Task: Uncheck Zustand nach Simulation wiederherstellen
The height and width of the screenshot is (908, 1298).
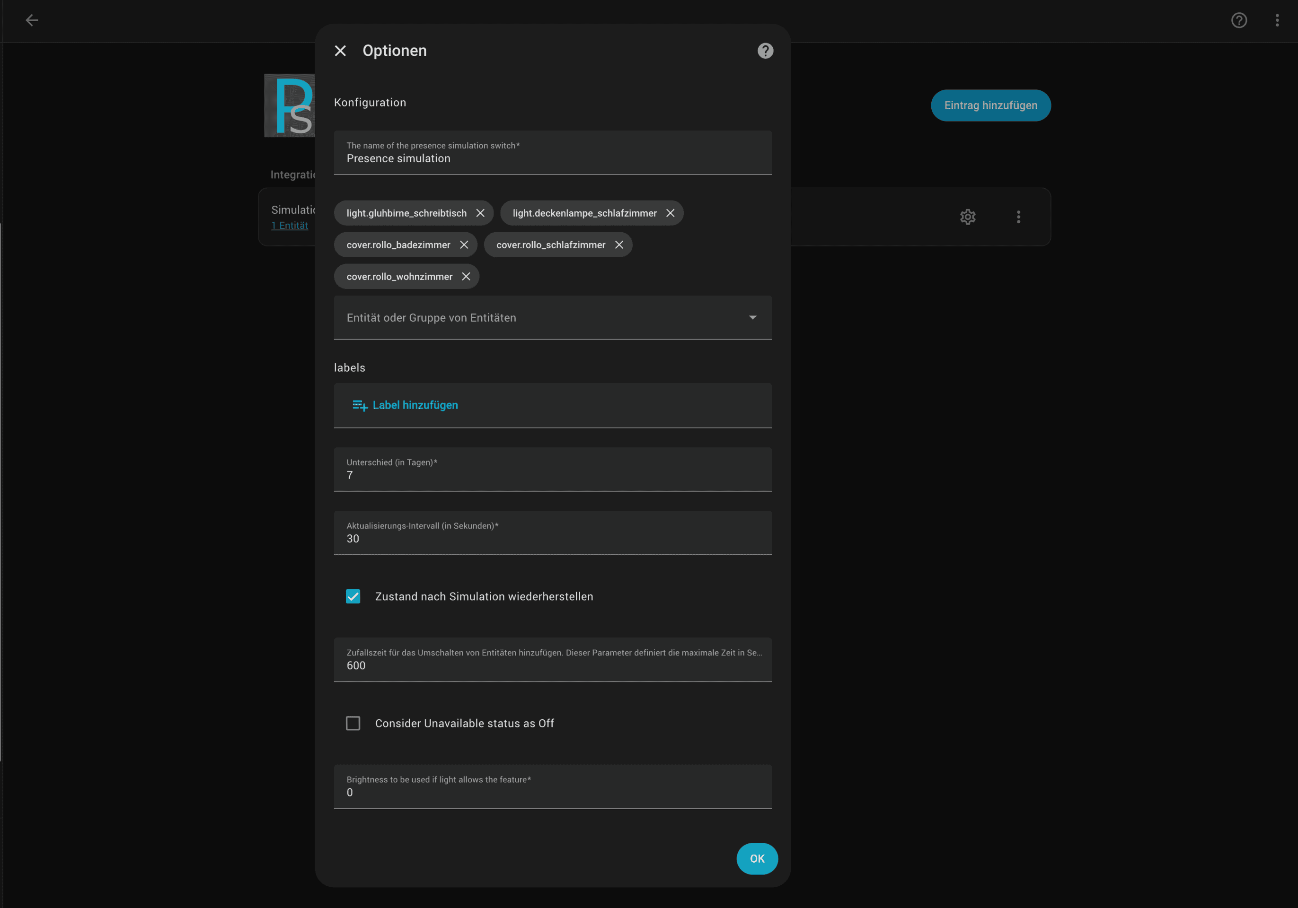Action: point(353,596)
